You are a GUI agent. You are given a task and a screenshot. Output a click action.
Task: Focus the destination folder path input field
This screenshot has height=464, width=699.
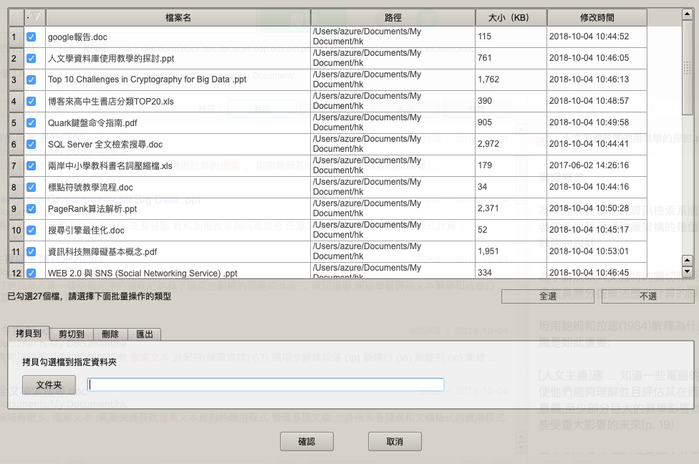point(266,385)
